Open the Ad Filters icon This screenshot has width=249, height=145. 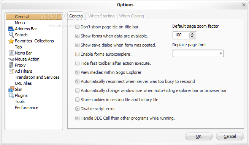pyautogui.click(x=11, y=71)
